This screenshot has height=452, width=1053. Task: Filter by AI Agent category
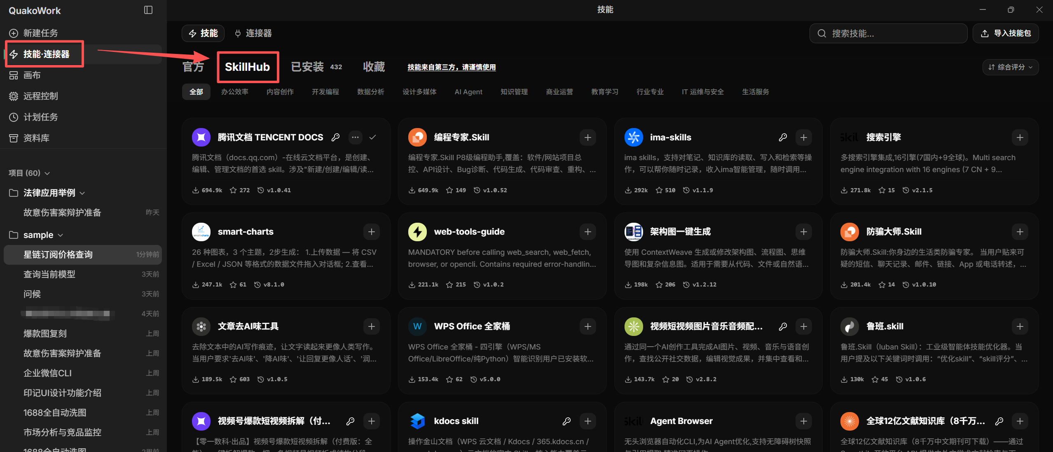[x=468, y=92]
